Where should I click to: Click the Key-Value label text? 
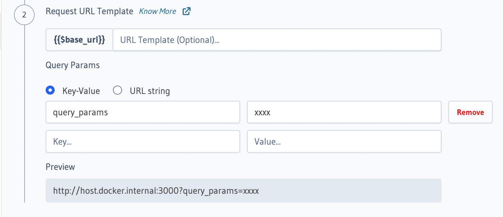click(81, 91)
